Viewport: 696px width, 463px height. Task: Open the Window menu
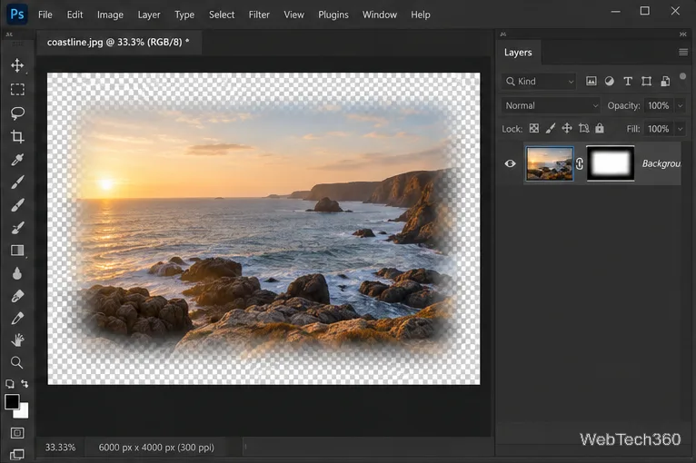click(380, 15)
